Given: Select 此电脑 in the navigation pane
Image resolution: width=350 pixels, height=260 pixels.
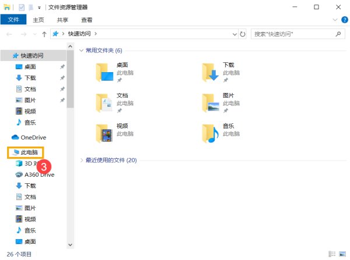Looking at the screenshot, I should (x=29, y=152).
